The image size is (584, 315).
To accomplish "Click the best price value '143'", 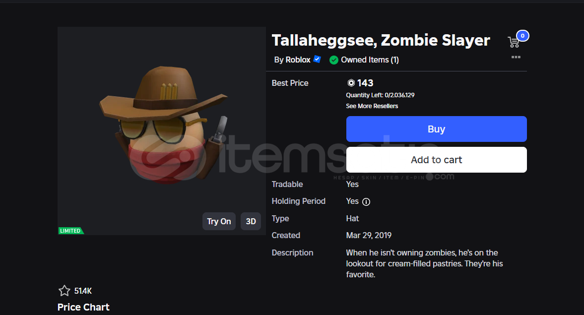I will tap(365, 83).
